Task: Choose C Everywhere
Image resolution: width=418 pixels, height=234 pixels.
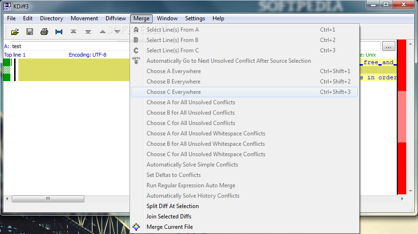Action: pyautogui.click(x=244, y=92)
